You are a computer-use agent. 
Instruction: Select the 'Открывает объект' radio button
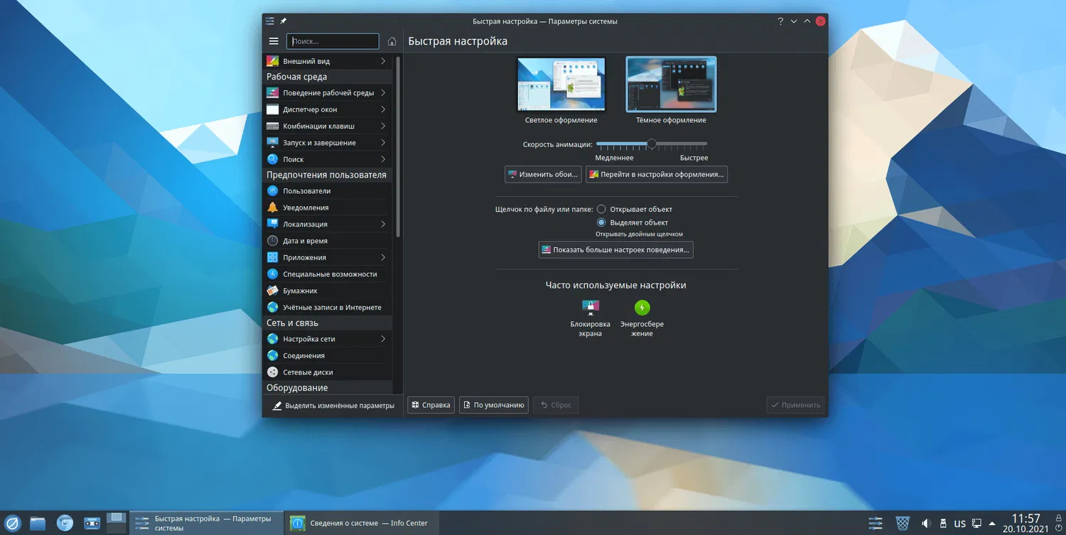click(x=601, y=210)
